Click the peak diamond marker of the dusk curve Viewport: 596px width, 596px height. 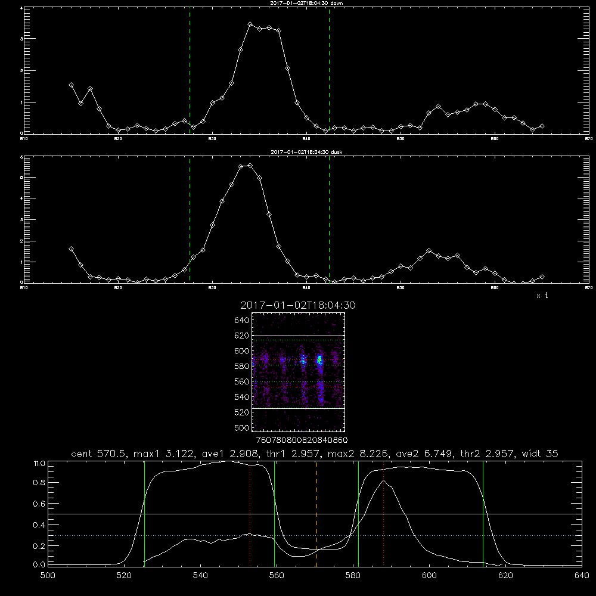click(250, 165)
